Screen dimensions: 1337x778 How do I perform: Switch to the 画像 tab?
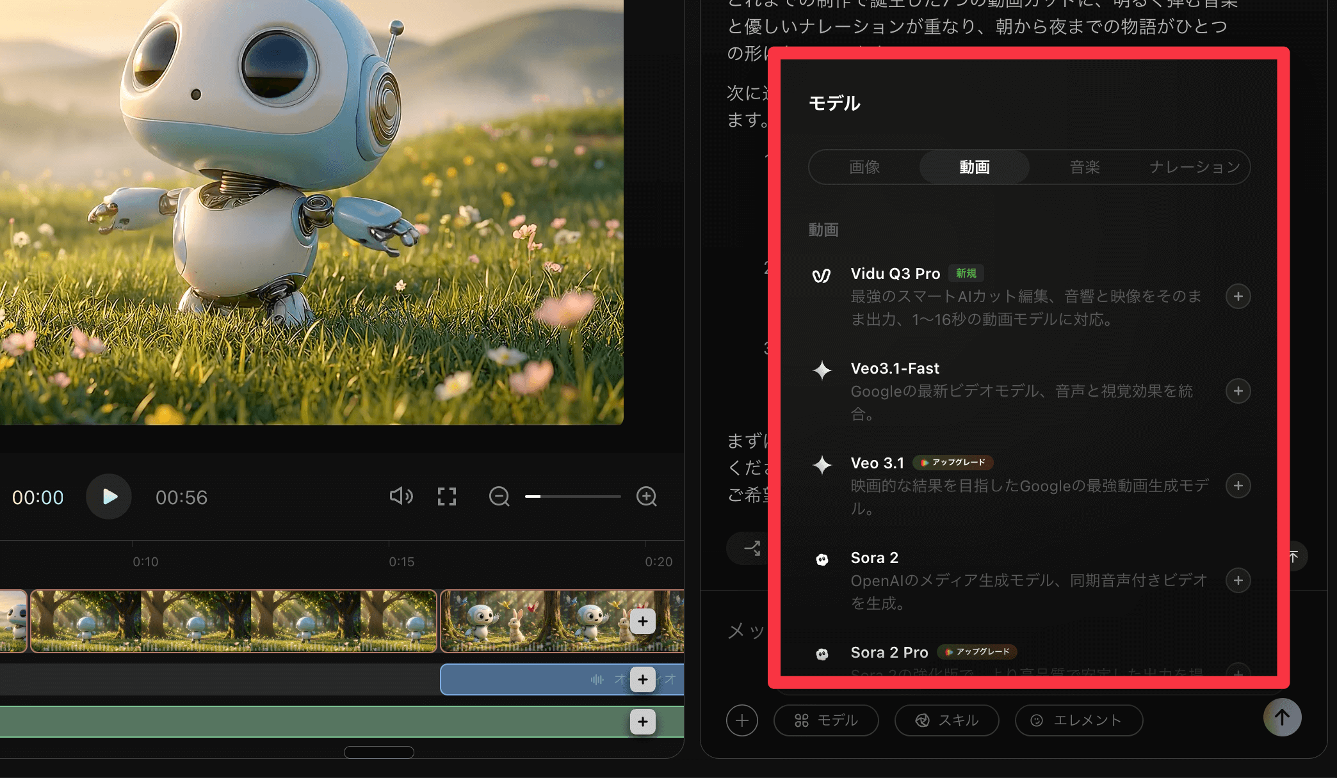point(864,167)
